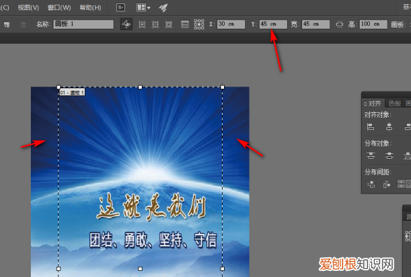Click the top-right artboard resize handle

tap(223, 87)
